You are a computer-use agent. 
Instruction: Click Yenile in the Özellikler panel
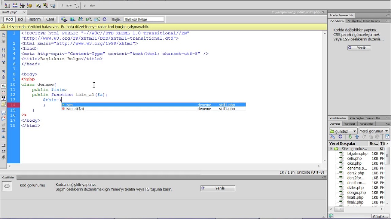pyautogui.click(x=217, y=188)
